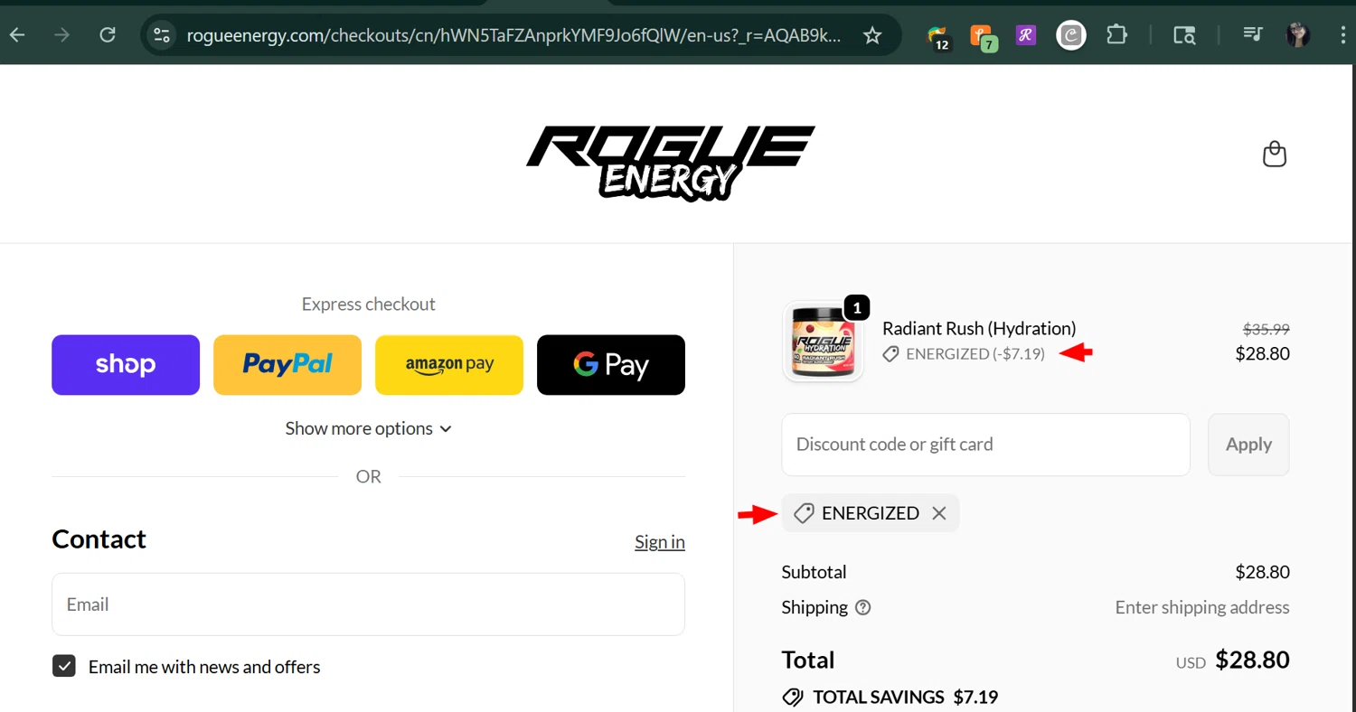Click the USD $28.80 total amount

click(1233, 660)
